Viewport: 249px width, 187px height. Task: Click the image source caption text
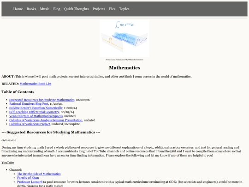pos(125,60)
